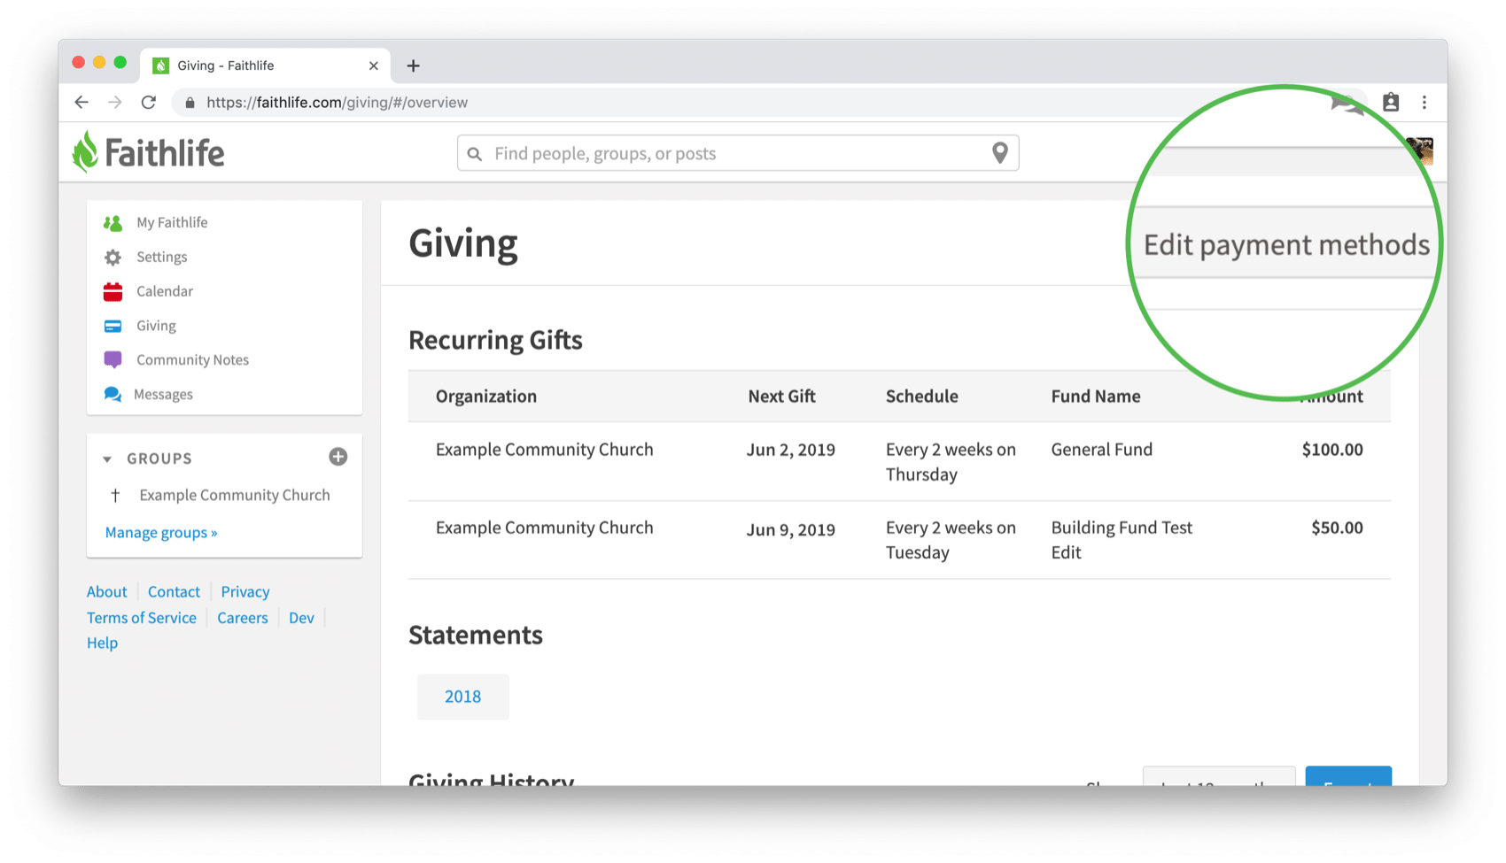Image resolution: width=1506 pixels, height=863 pixels.
Task: Click the Contact footer link
Action: [x=174, y=592]
